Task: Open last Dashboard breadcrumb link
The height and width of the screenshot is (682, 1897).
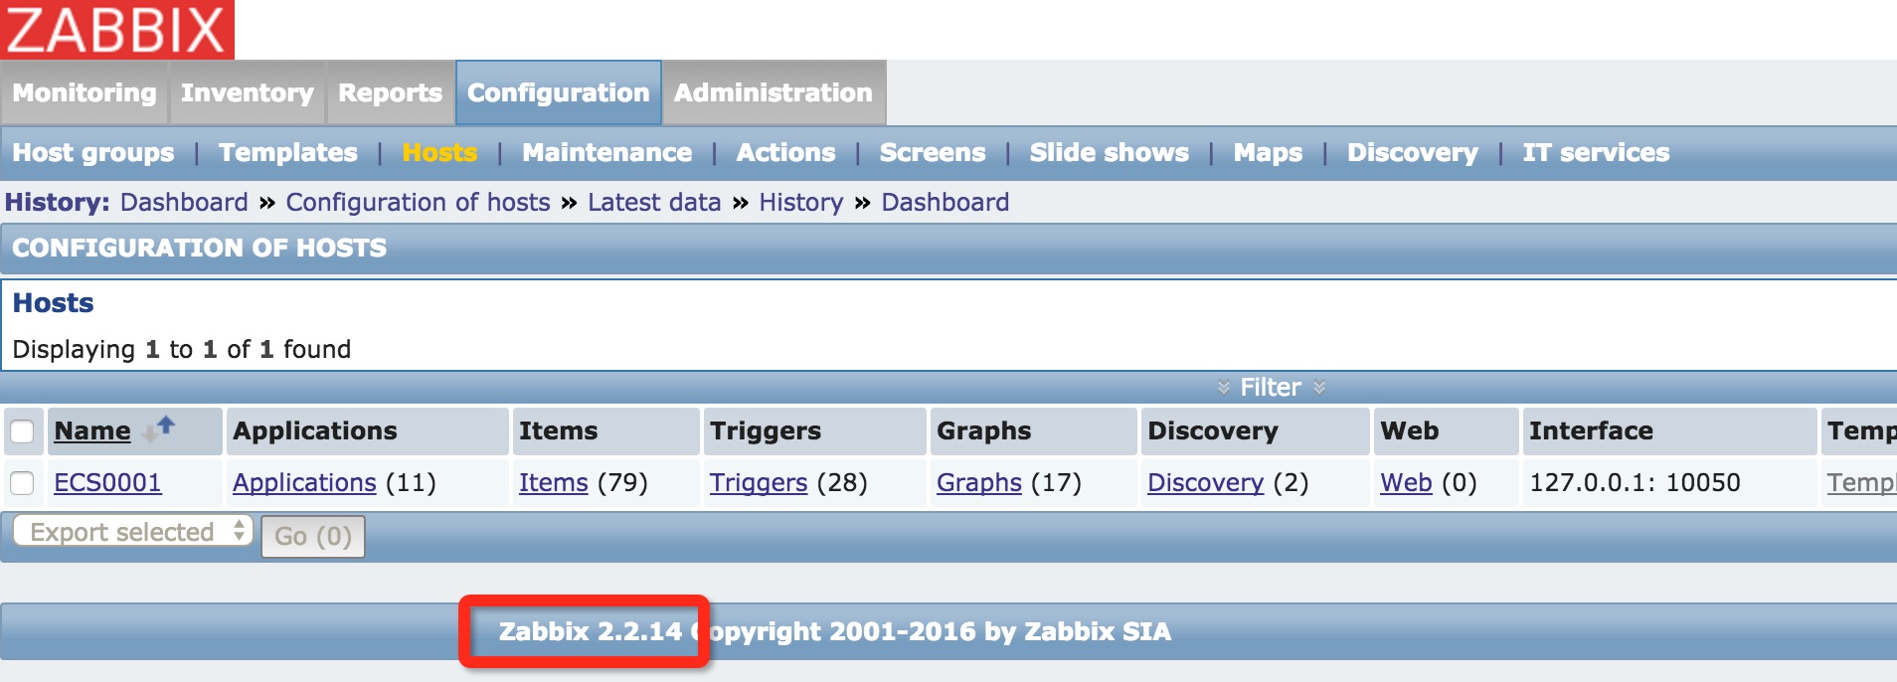Action: click(946, 202)
